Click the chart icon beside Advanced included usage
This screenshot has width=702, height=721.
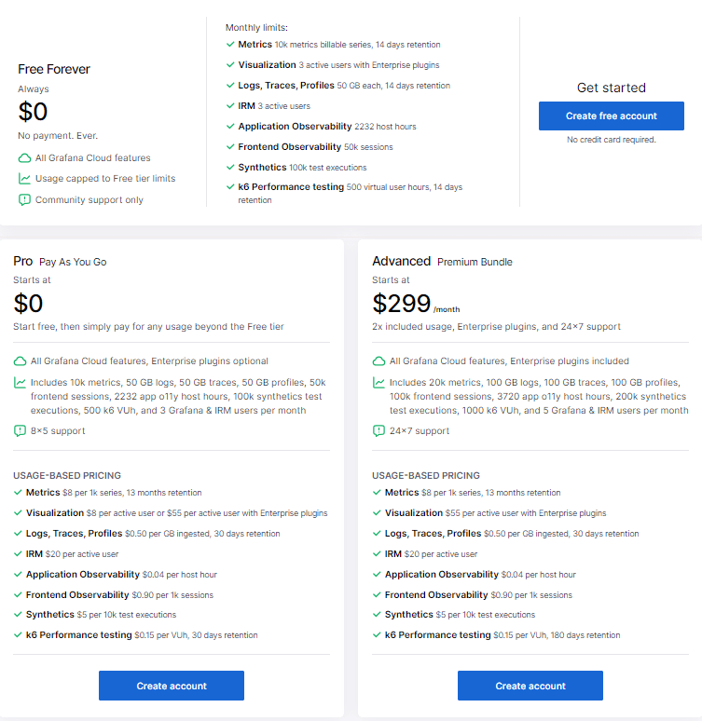[379, 383]
